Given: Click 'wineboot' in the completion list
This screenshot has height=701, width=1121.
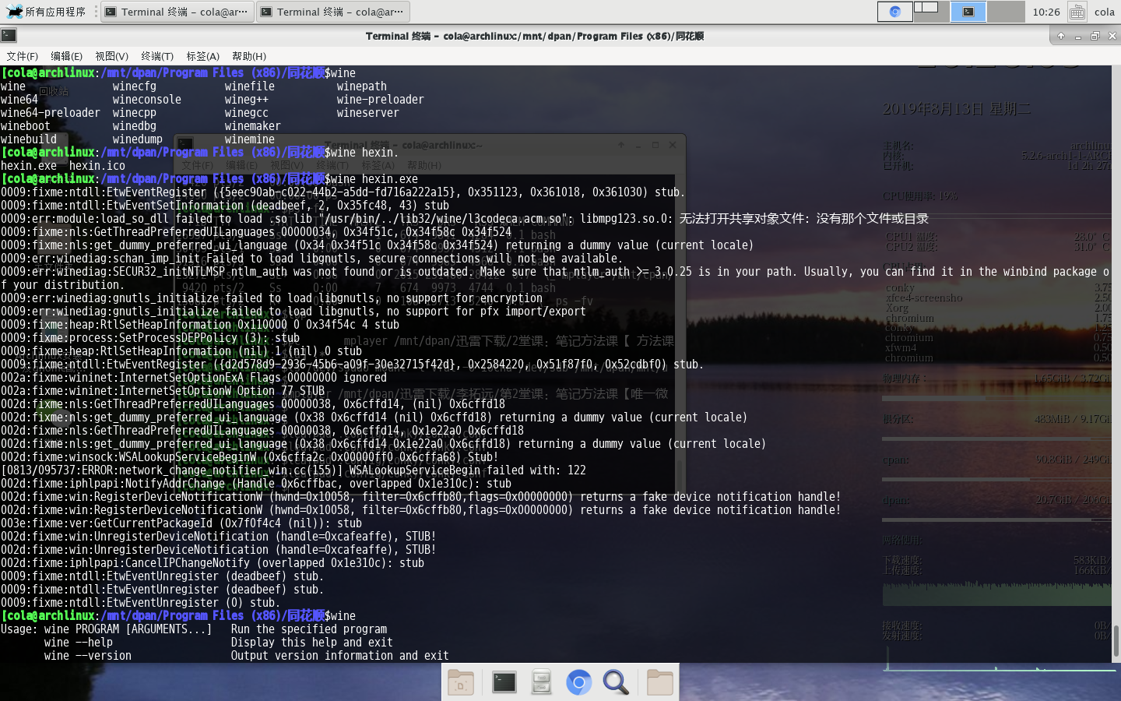Looking at the screenshot, I should click(25, 126).
